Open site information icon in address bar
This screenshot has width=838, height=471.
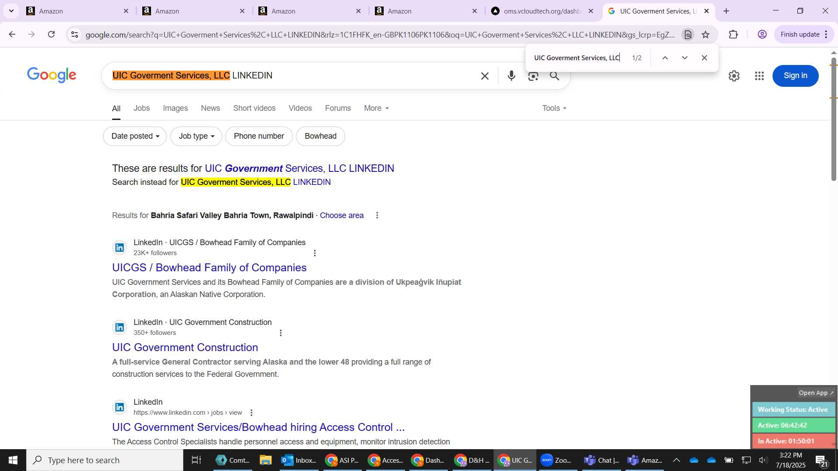75,34
